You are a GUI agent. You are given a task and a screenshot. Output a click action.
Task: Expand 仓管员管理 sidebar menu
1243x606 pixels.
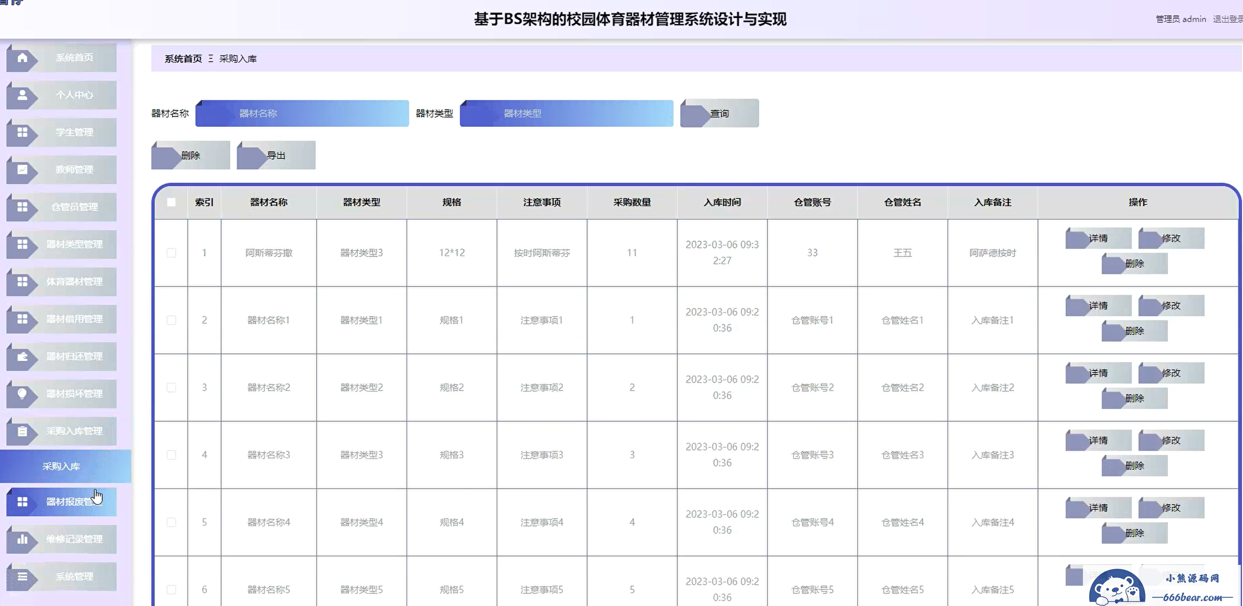point(61,207)
